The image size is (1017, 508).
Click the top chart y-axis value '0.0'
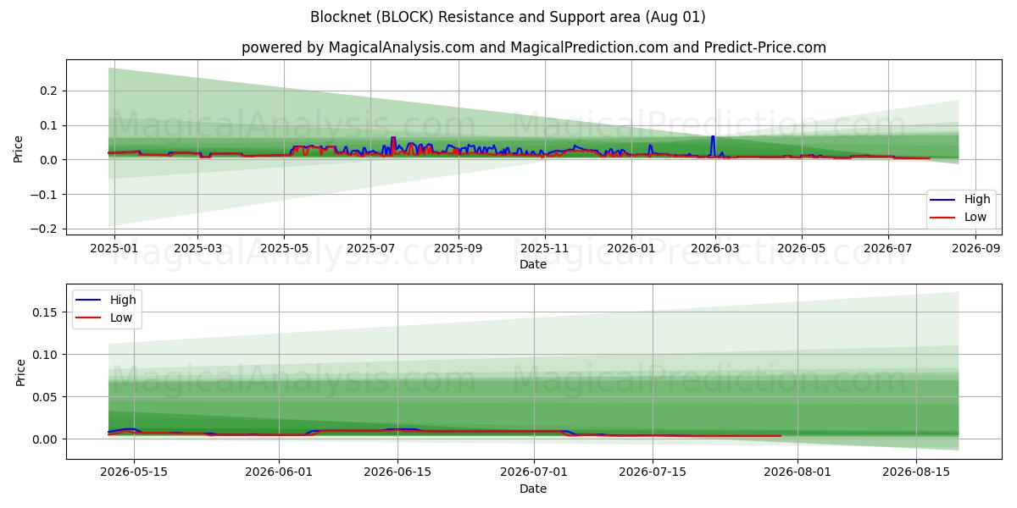click(x=51, y=160)
